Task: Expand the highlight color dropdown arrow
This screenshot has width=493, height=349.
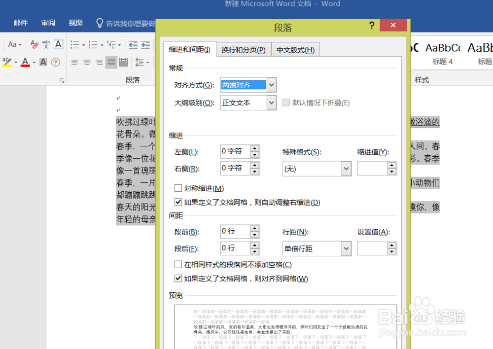Action: coord(15,63)
